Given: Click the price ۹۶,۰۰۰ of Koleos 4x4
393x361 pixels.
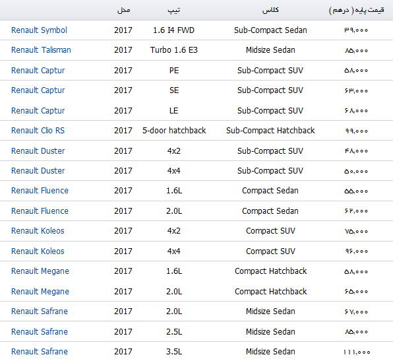Looking at the screenshot, I should click(357, 251).
